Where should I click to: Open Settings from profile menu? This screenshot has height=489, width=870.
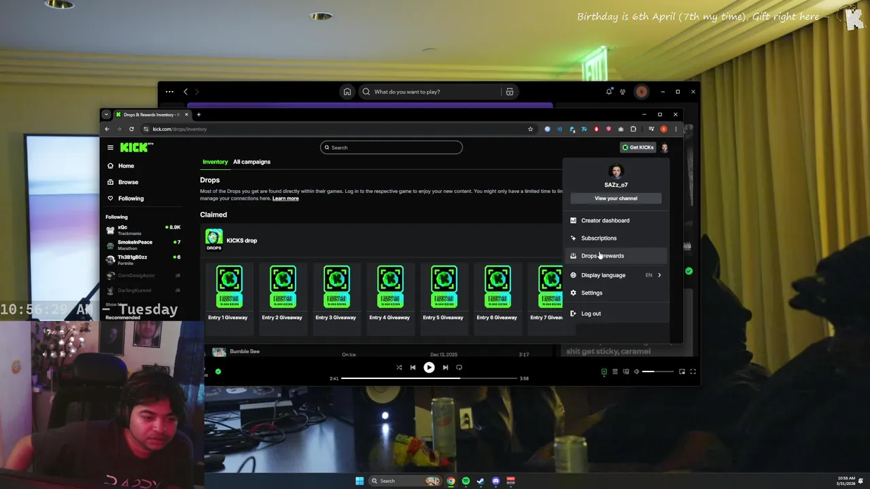click(x=616, y=293)
